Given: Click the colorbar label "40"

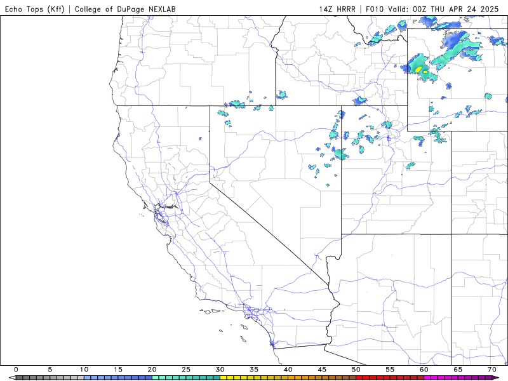Looking at the screenshot, I should [x=288, y=370].
